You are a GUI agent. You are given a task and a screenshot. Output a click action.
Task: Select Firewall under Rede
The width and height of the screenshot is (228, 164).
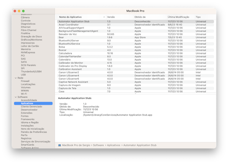[x=25, y=81]
